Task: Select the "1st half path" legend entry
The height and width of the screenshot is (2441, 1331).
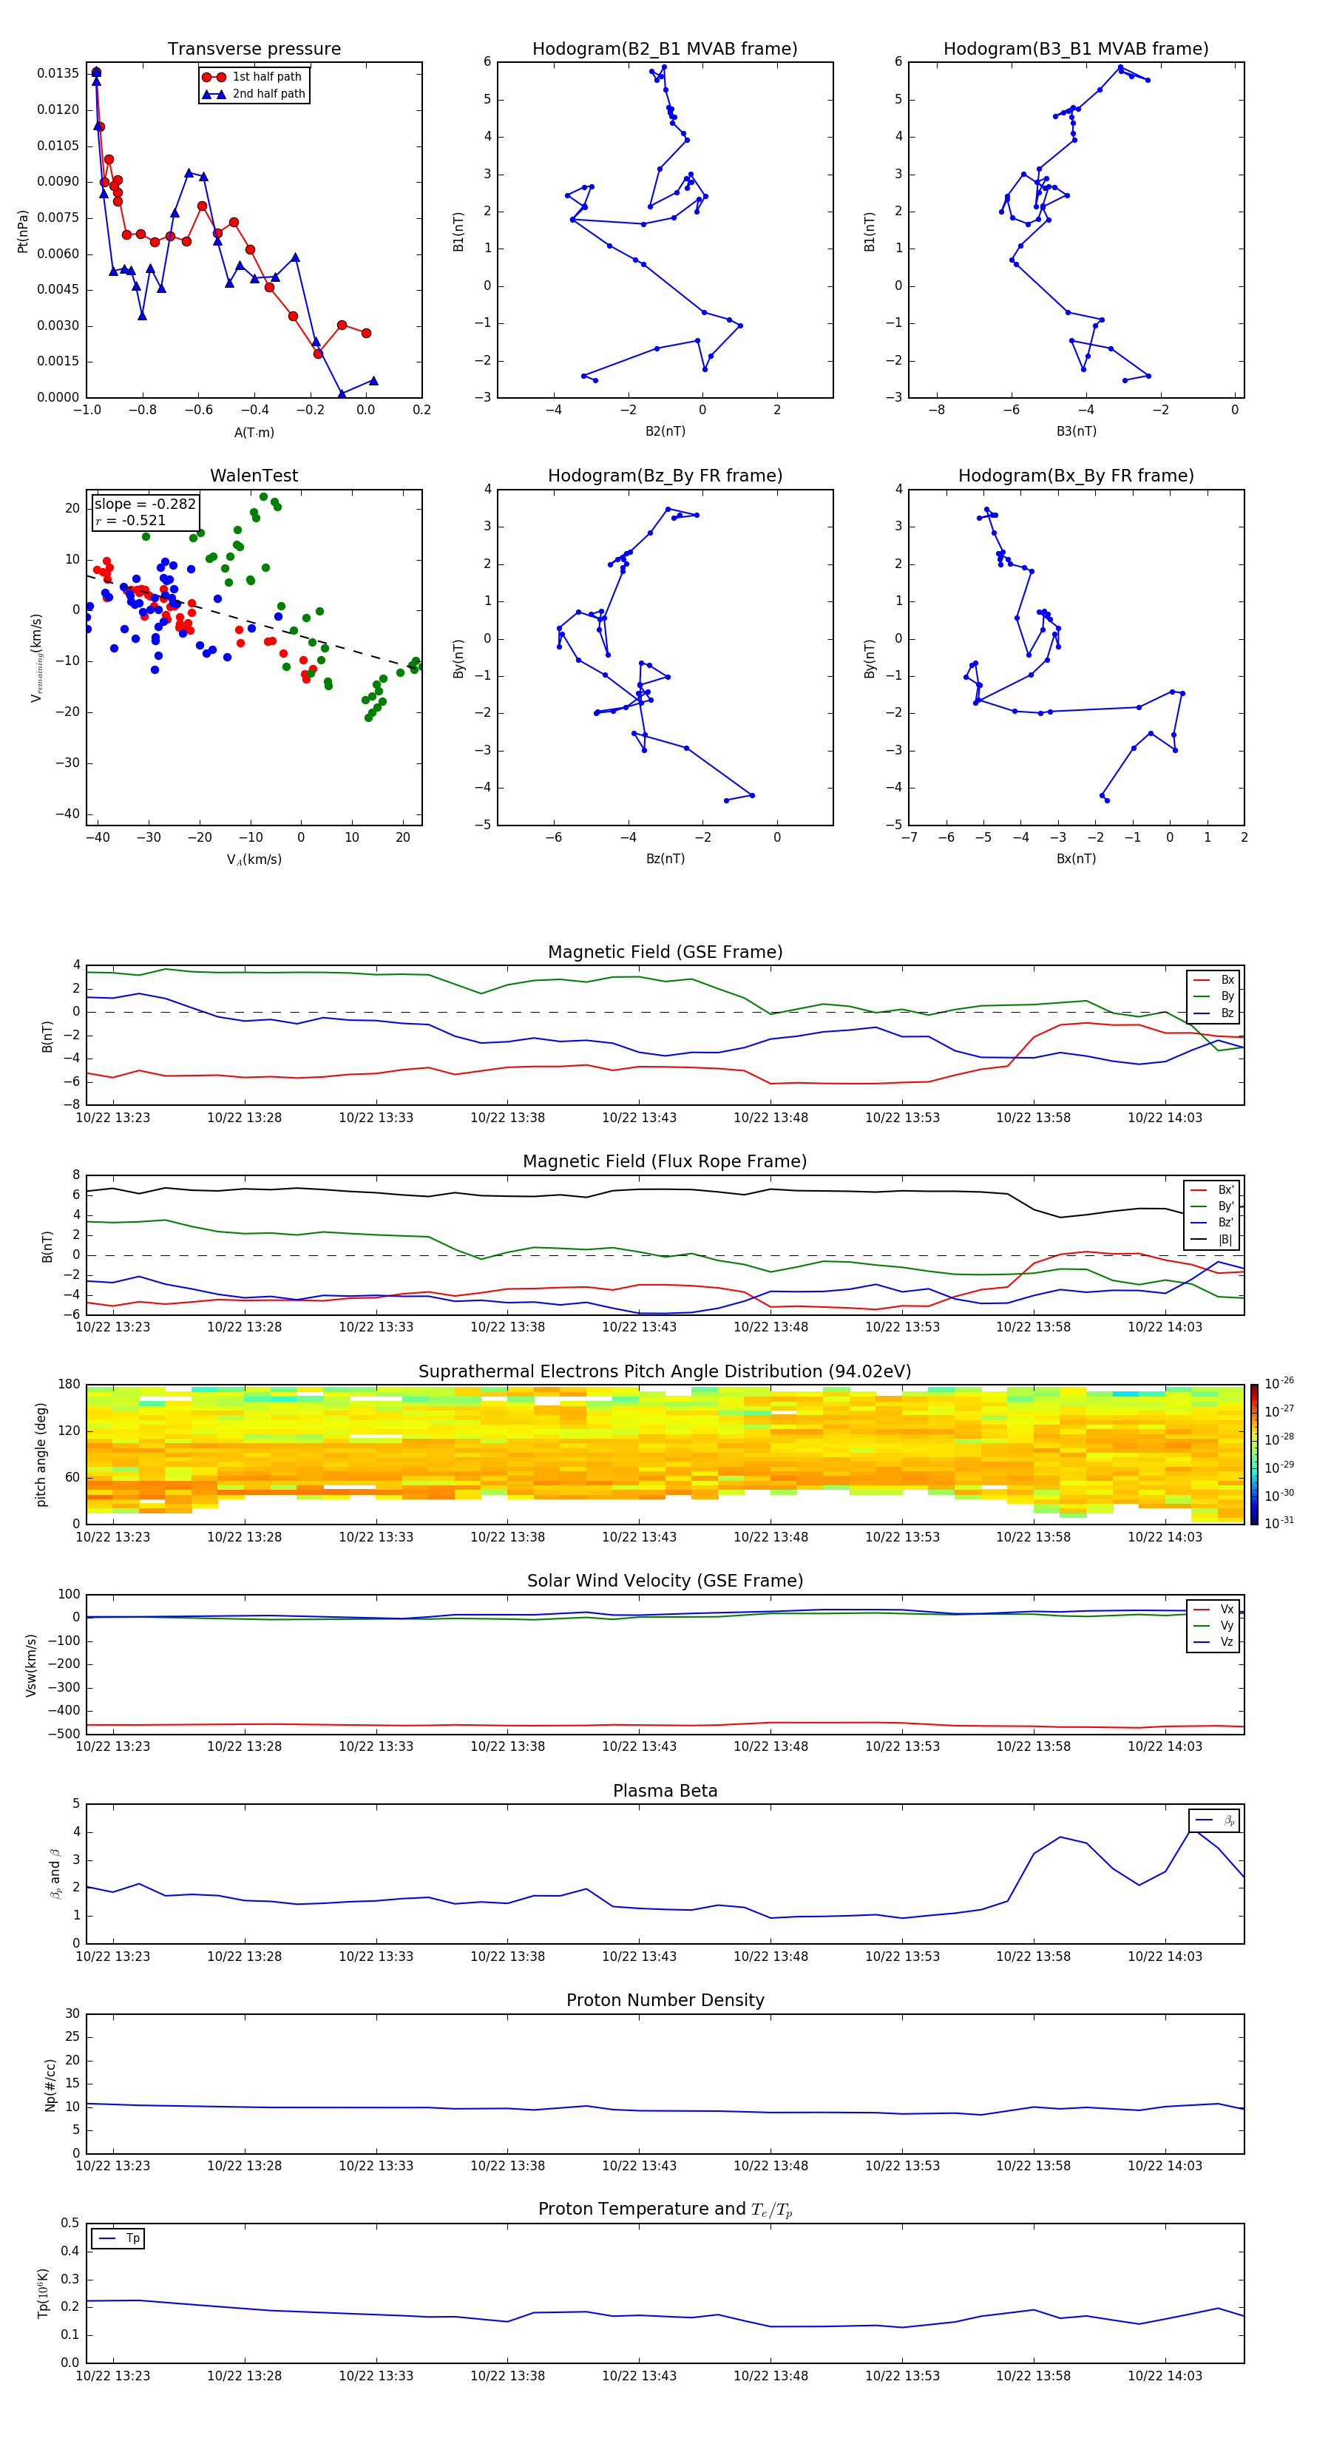Action: tap(253, 77)
